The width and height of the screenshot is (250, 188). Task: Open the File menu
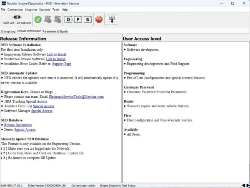[x=3, y=10]
